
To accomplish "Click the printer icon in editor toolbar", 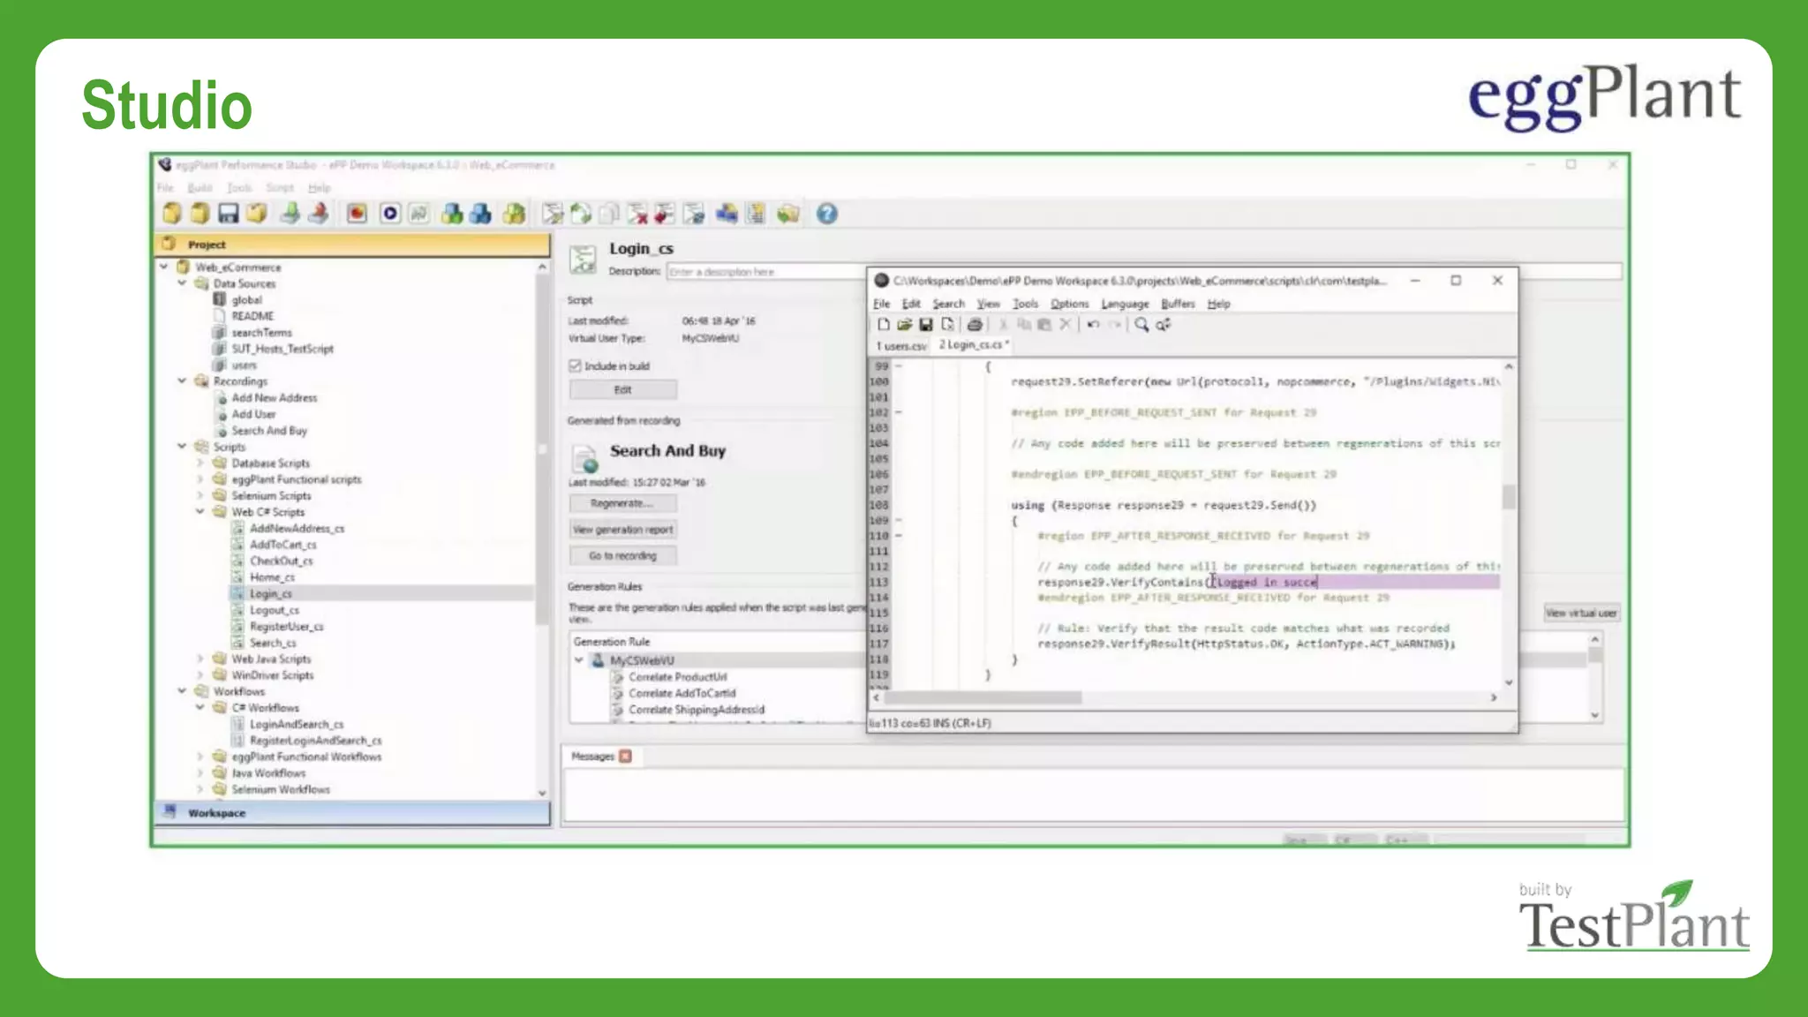I will [975, 325].
